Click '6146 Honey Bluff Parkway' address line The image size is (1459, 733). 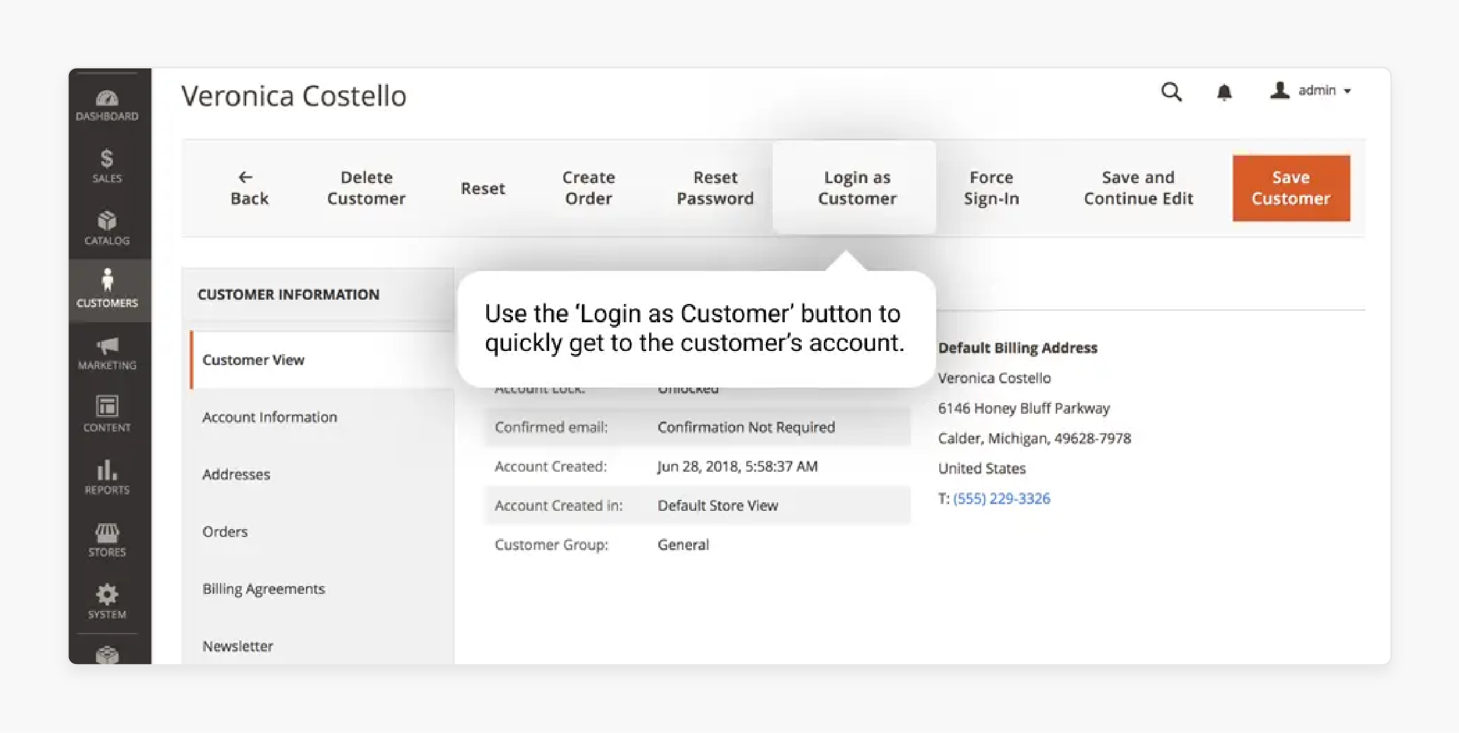coord(1024,408)
